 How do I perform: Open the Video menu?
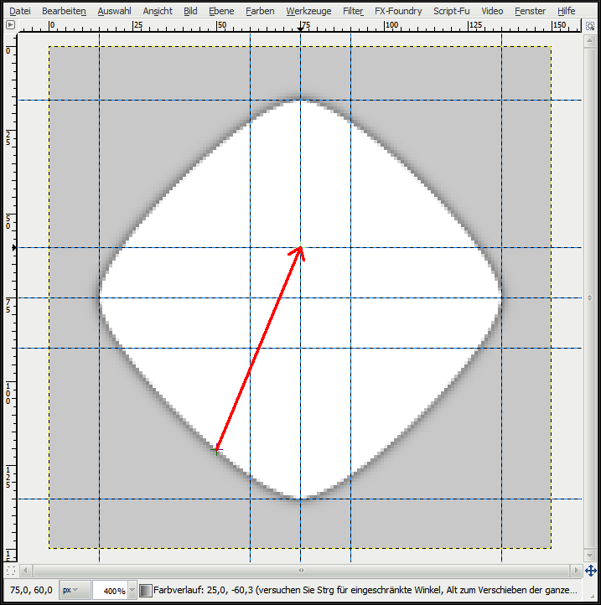pos(492,11)
